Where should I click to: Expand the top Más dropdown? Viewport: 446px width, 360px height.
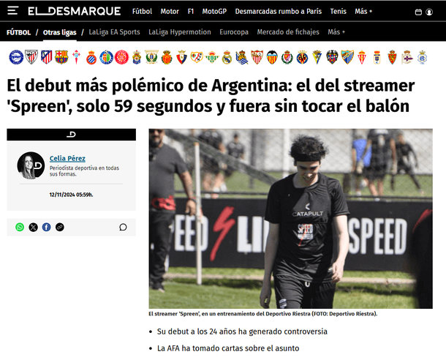[x=363, y=12]
